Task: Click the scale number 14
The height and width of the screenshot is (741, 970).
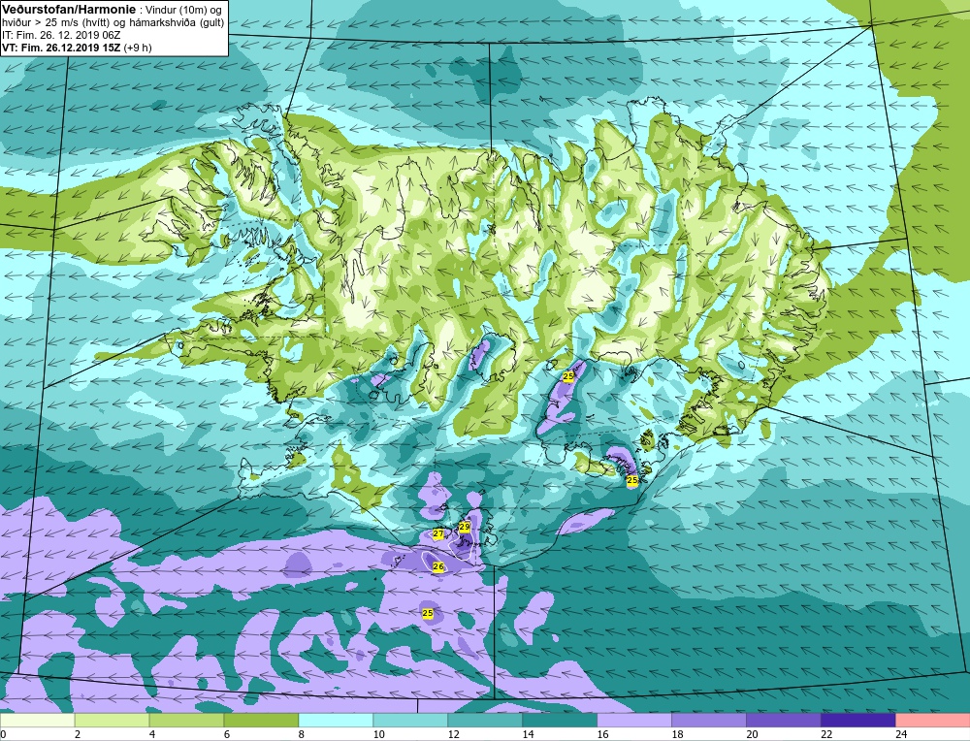Action: click(529, 734)
